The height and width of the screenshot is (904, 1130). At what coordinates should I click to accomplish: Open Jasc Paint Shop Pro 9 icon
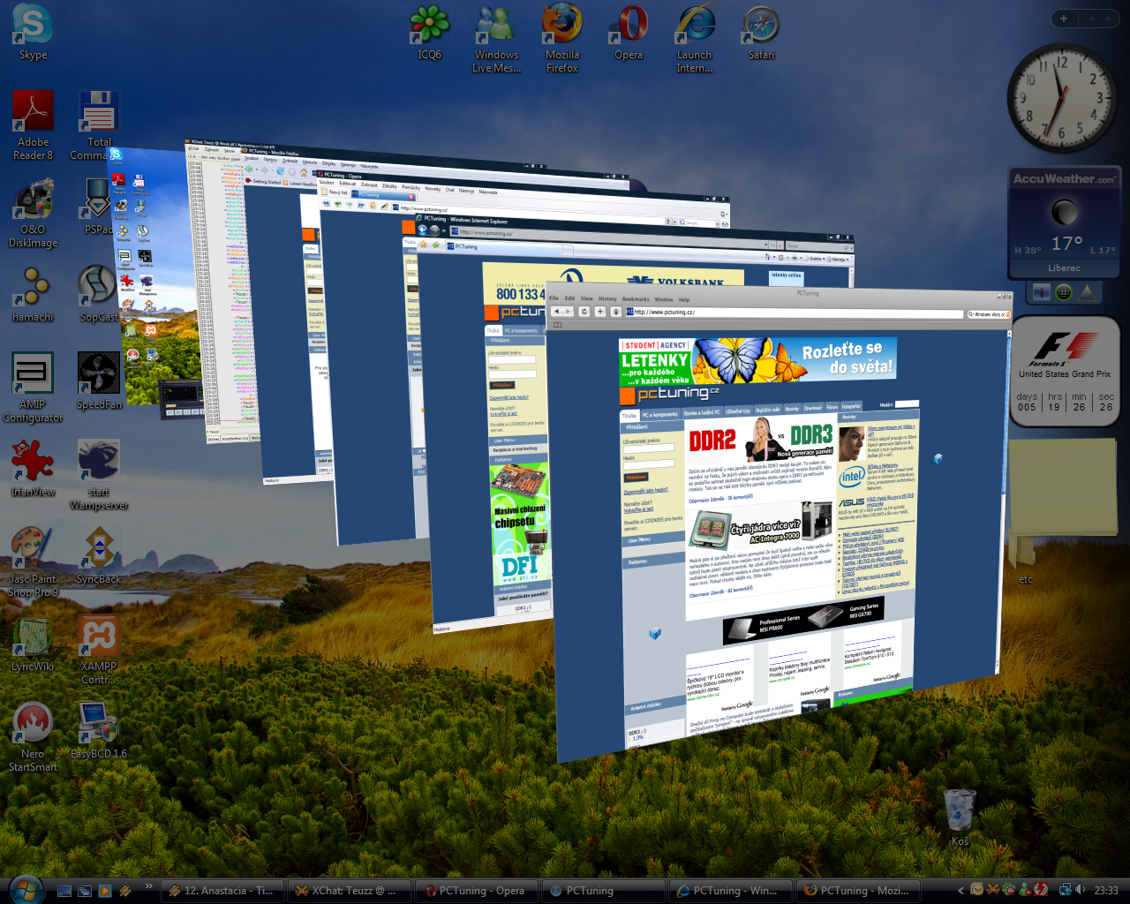33,562
